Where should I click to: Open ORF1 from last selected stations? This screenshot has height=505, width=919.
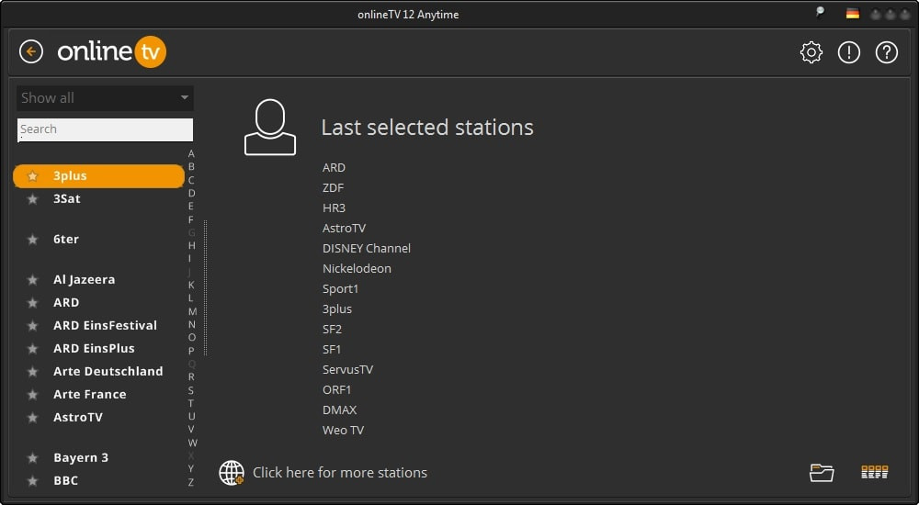tap(336, 389)
